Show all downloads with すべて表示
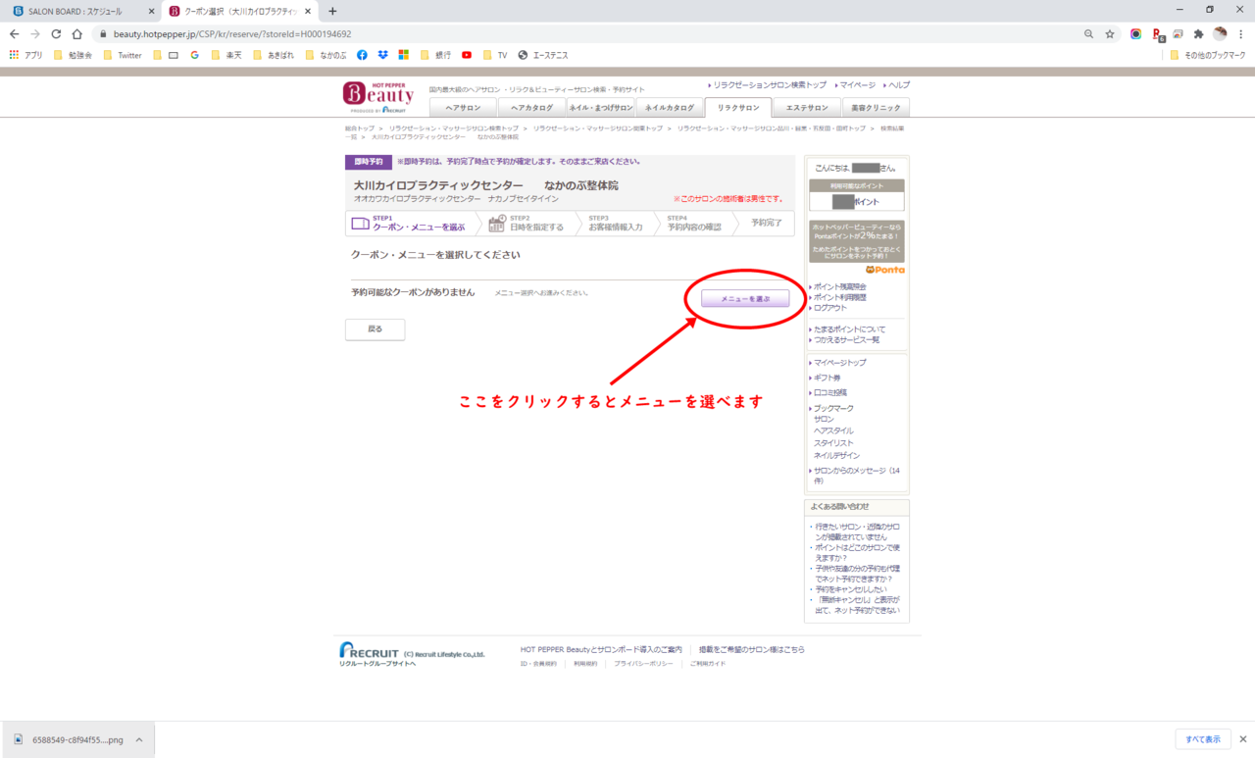 point(1203,739)
